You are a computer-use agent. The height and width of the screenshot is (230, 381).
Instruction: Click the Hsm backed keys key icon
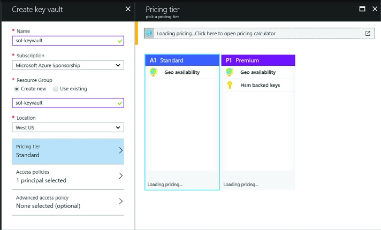pos(230,85)
